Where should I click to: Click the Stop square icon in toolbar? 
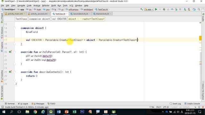180,9
